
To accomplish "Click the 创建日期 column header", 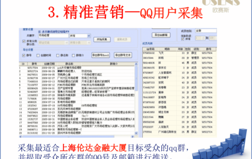I will [50, 64].
